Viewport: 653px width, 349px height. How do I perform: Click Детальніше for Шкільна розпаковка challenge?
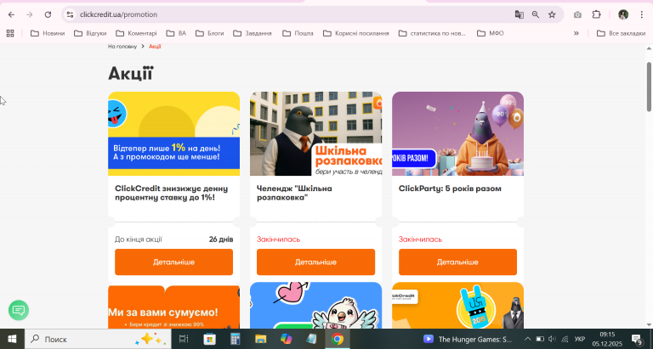[315, 262]
